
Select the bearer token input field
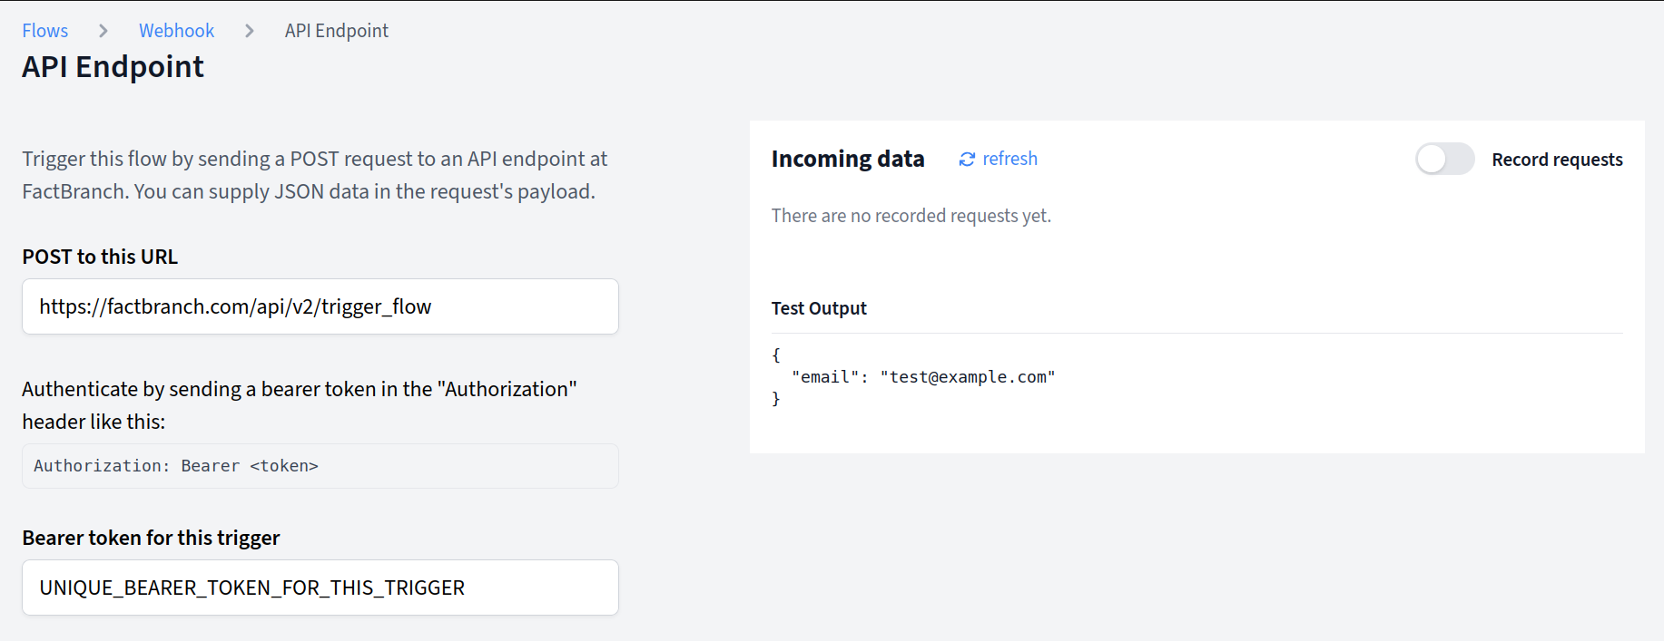320,588
